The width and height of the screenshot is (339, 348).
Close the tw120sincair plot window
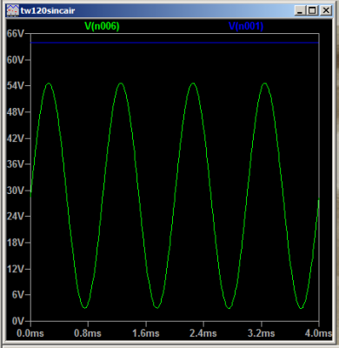point(326,10)
